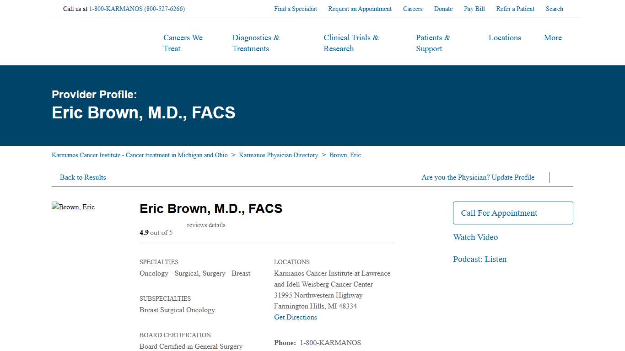Get Directions to the Weisberg Cancer Center
This screenshot has height=351, width=625.
(x=295, y=317)
